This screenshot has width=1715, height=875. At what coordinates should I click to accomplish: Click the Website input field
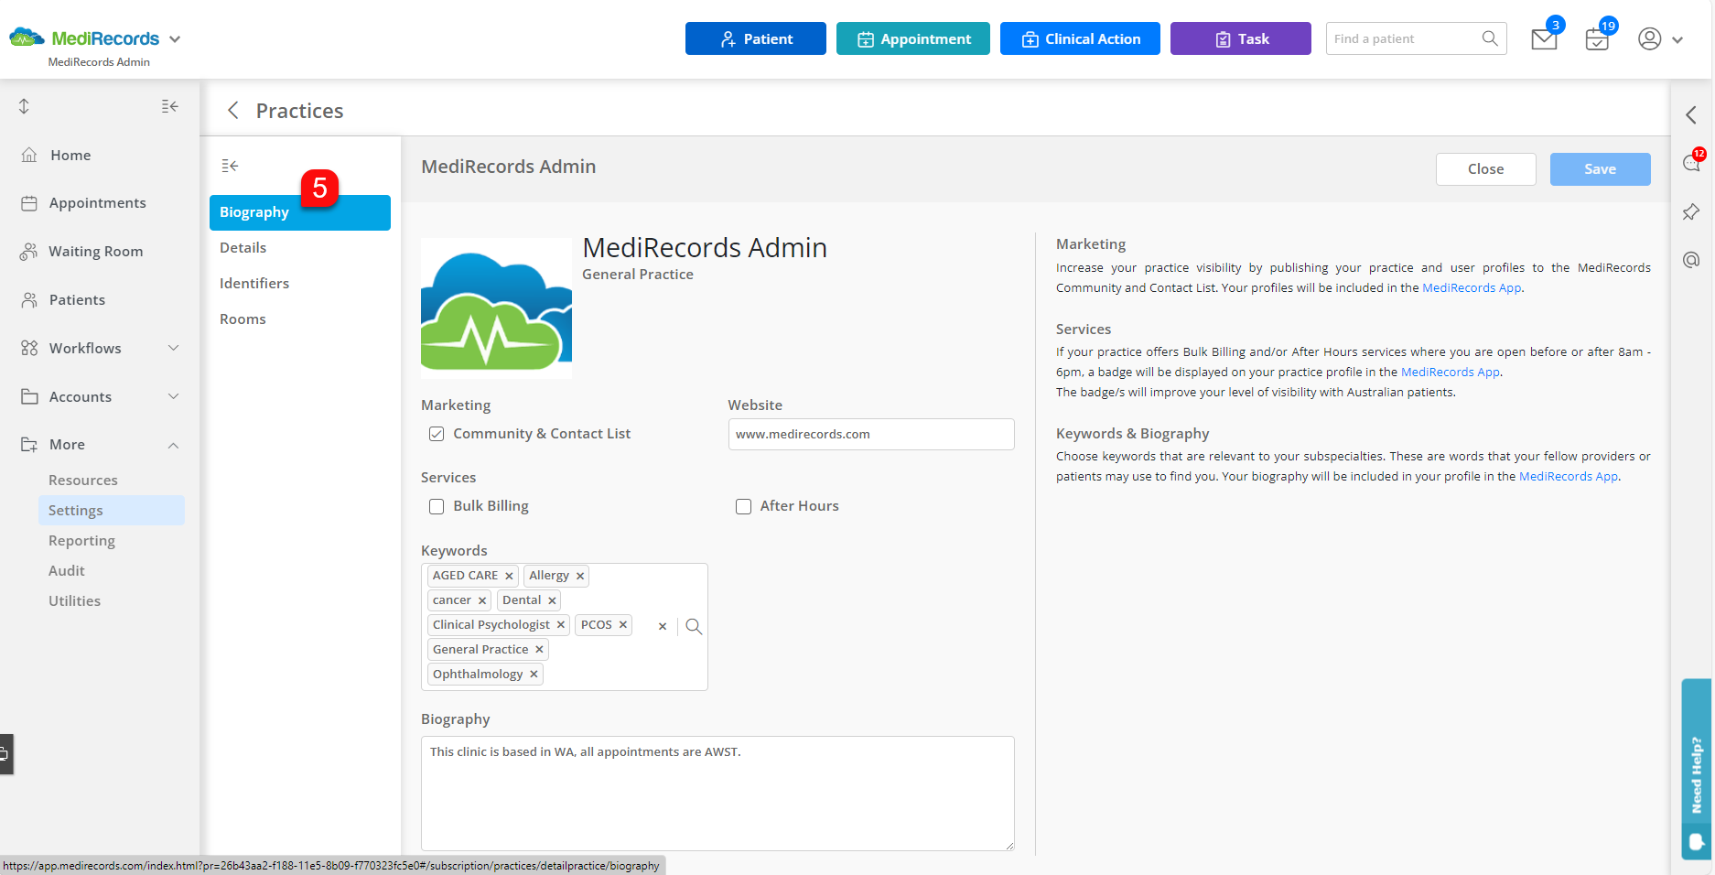871,435
